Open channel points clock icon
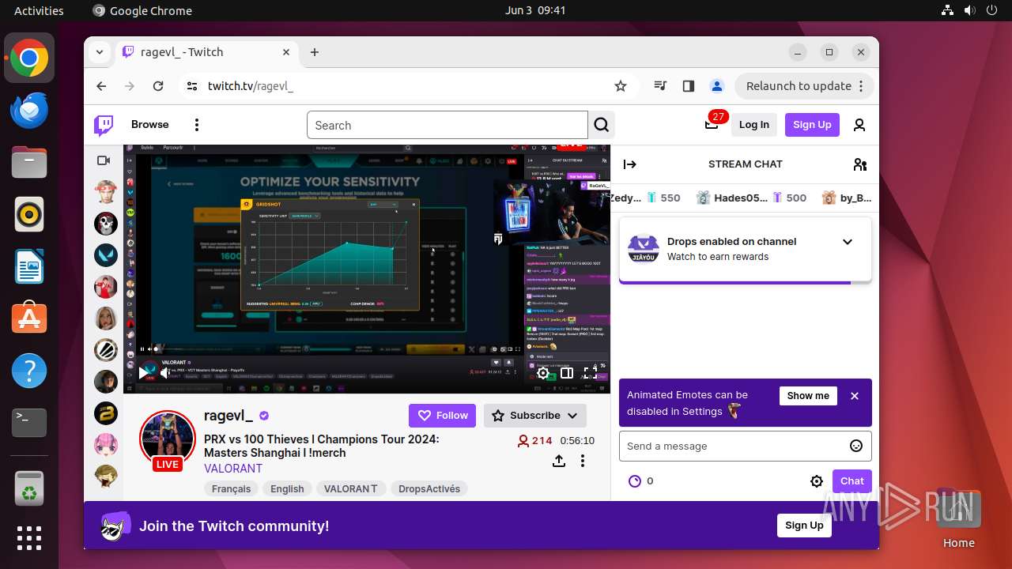1012x569 pixels. click(634, 481)
